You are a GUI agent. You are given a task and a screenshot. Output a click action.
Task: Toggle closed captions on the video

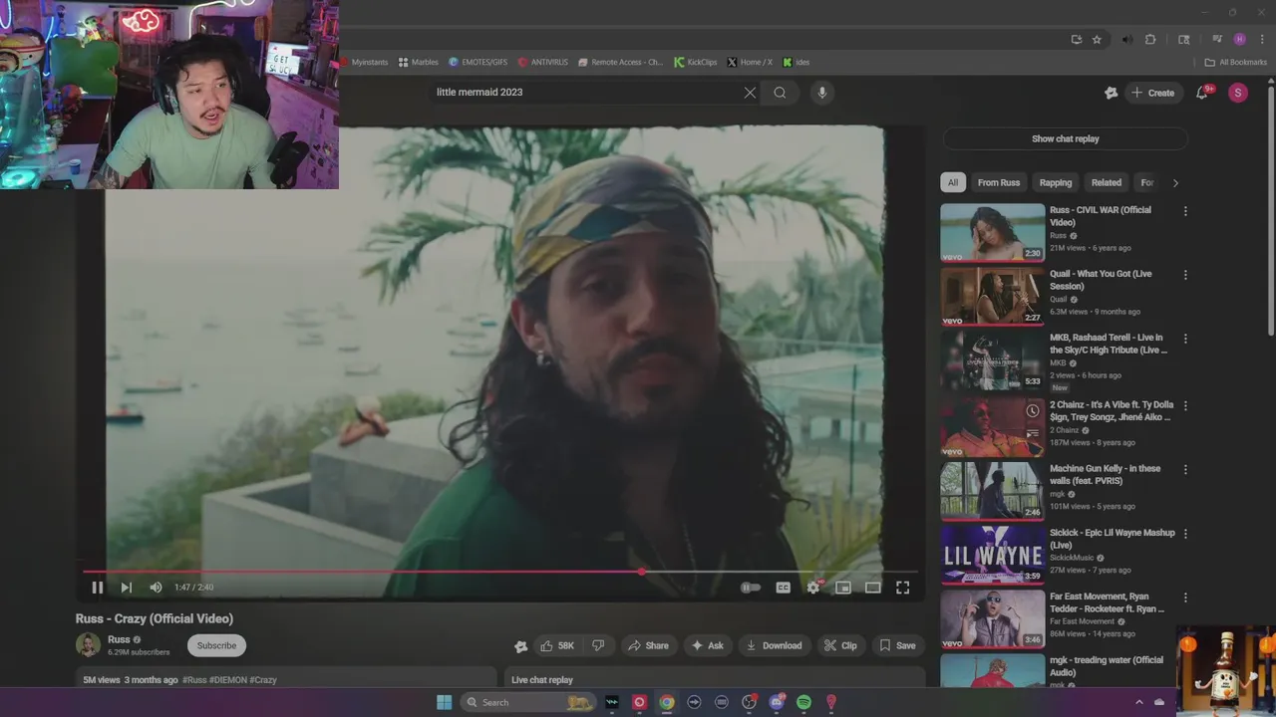784,588
